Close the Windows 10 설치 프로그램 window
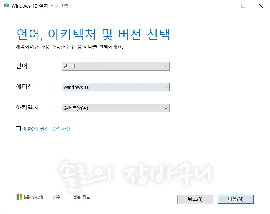270x214 pixels. 261,6
